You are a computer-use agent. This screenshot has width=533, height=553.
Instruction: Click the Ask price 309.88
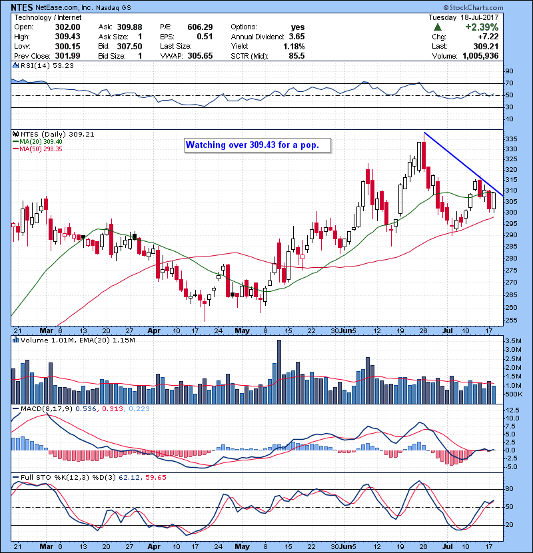[x=129, y=27]
